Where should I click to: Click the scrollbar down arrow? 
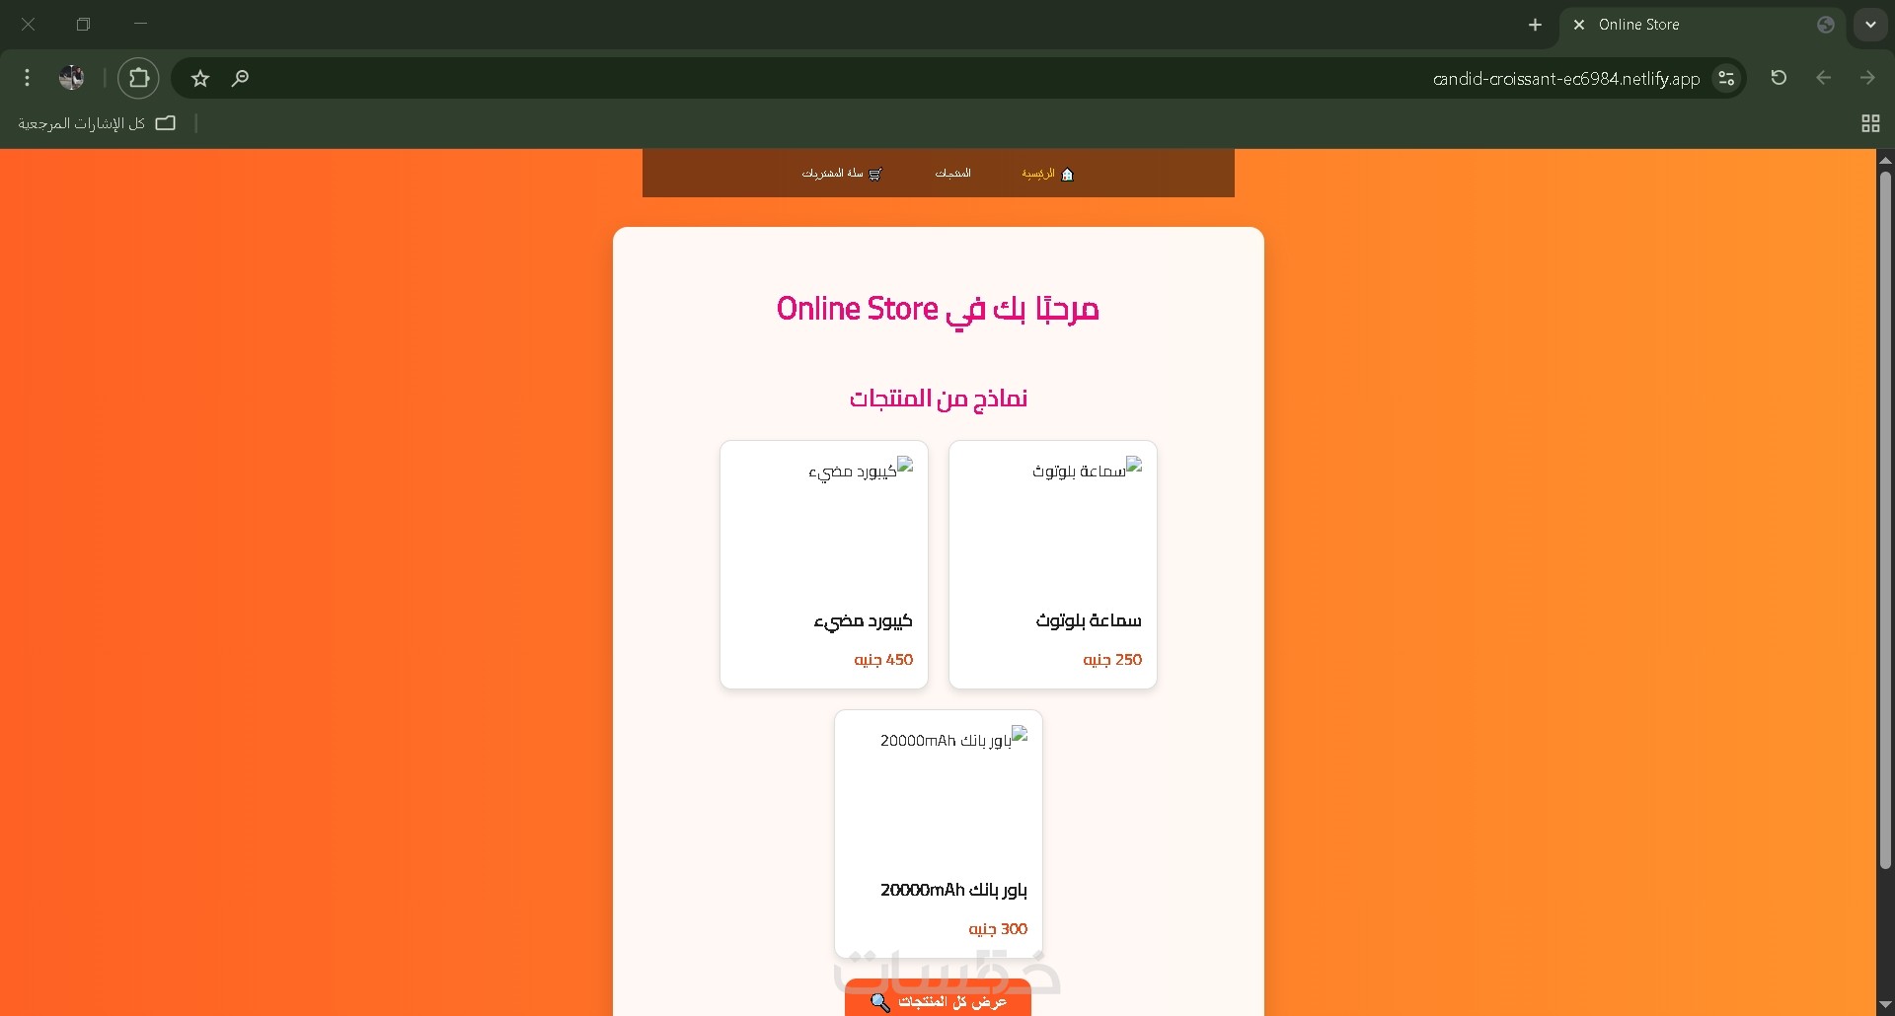[1885, 1006]
